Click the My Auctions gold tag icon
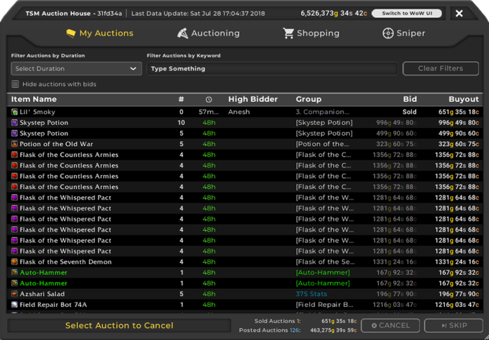This screenshot has width=489, height=340. click(x=71, y=33)
